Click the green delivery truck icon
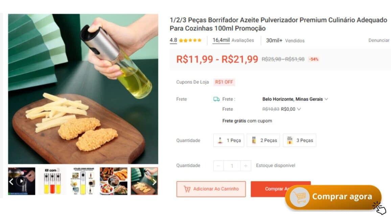This screenshot has width=391, height=220. coord(216,99)
